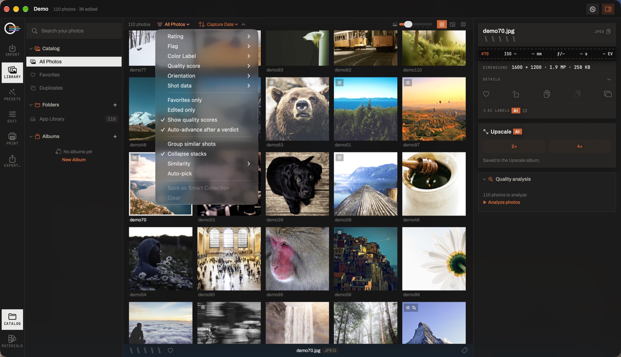
Task: Enable Edited only filter
Action: [x=207, y=110]
